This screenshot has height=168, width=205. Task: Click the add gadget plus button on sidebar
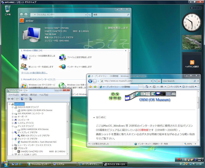[192, 8]
